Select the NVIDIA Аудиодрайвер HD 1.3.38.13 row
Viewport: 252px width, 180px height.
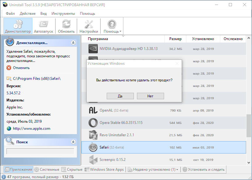click(x=164, y=49)
